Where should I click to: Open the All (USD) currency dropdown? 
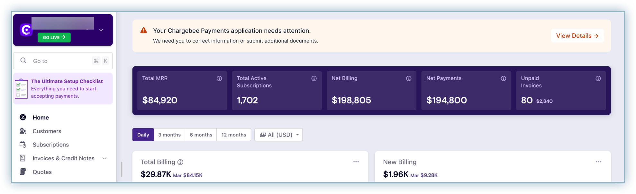coord(278,135)
